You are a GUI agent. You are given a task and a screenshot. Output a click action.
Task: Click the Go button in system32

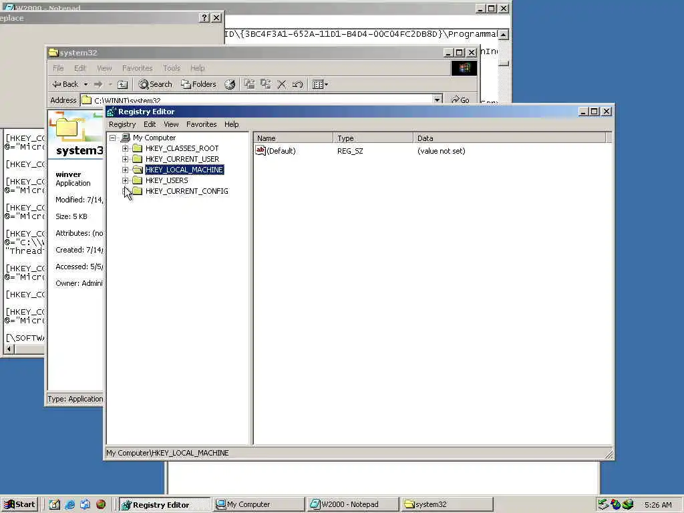click(460, 100)
